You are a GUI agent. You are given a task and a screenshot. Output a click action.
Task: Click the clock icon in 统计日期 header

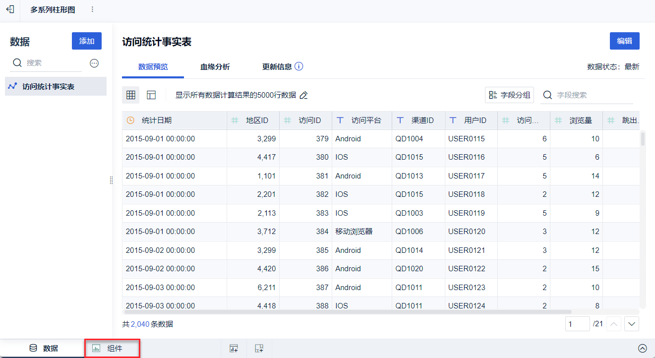(130, 120)
